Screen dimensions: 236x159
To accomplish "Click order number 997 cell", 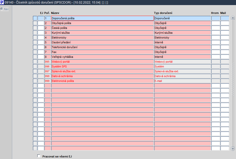I will click(x=48, y=71).
